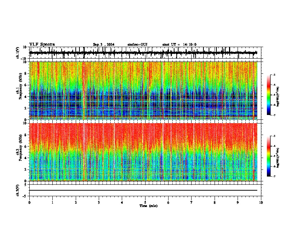Image resolution: width=294 pixels, height=227 pixels.
Task: Click the "-4" label on ch.2 color scale
Action: coord(274,146)
